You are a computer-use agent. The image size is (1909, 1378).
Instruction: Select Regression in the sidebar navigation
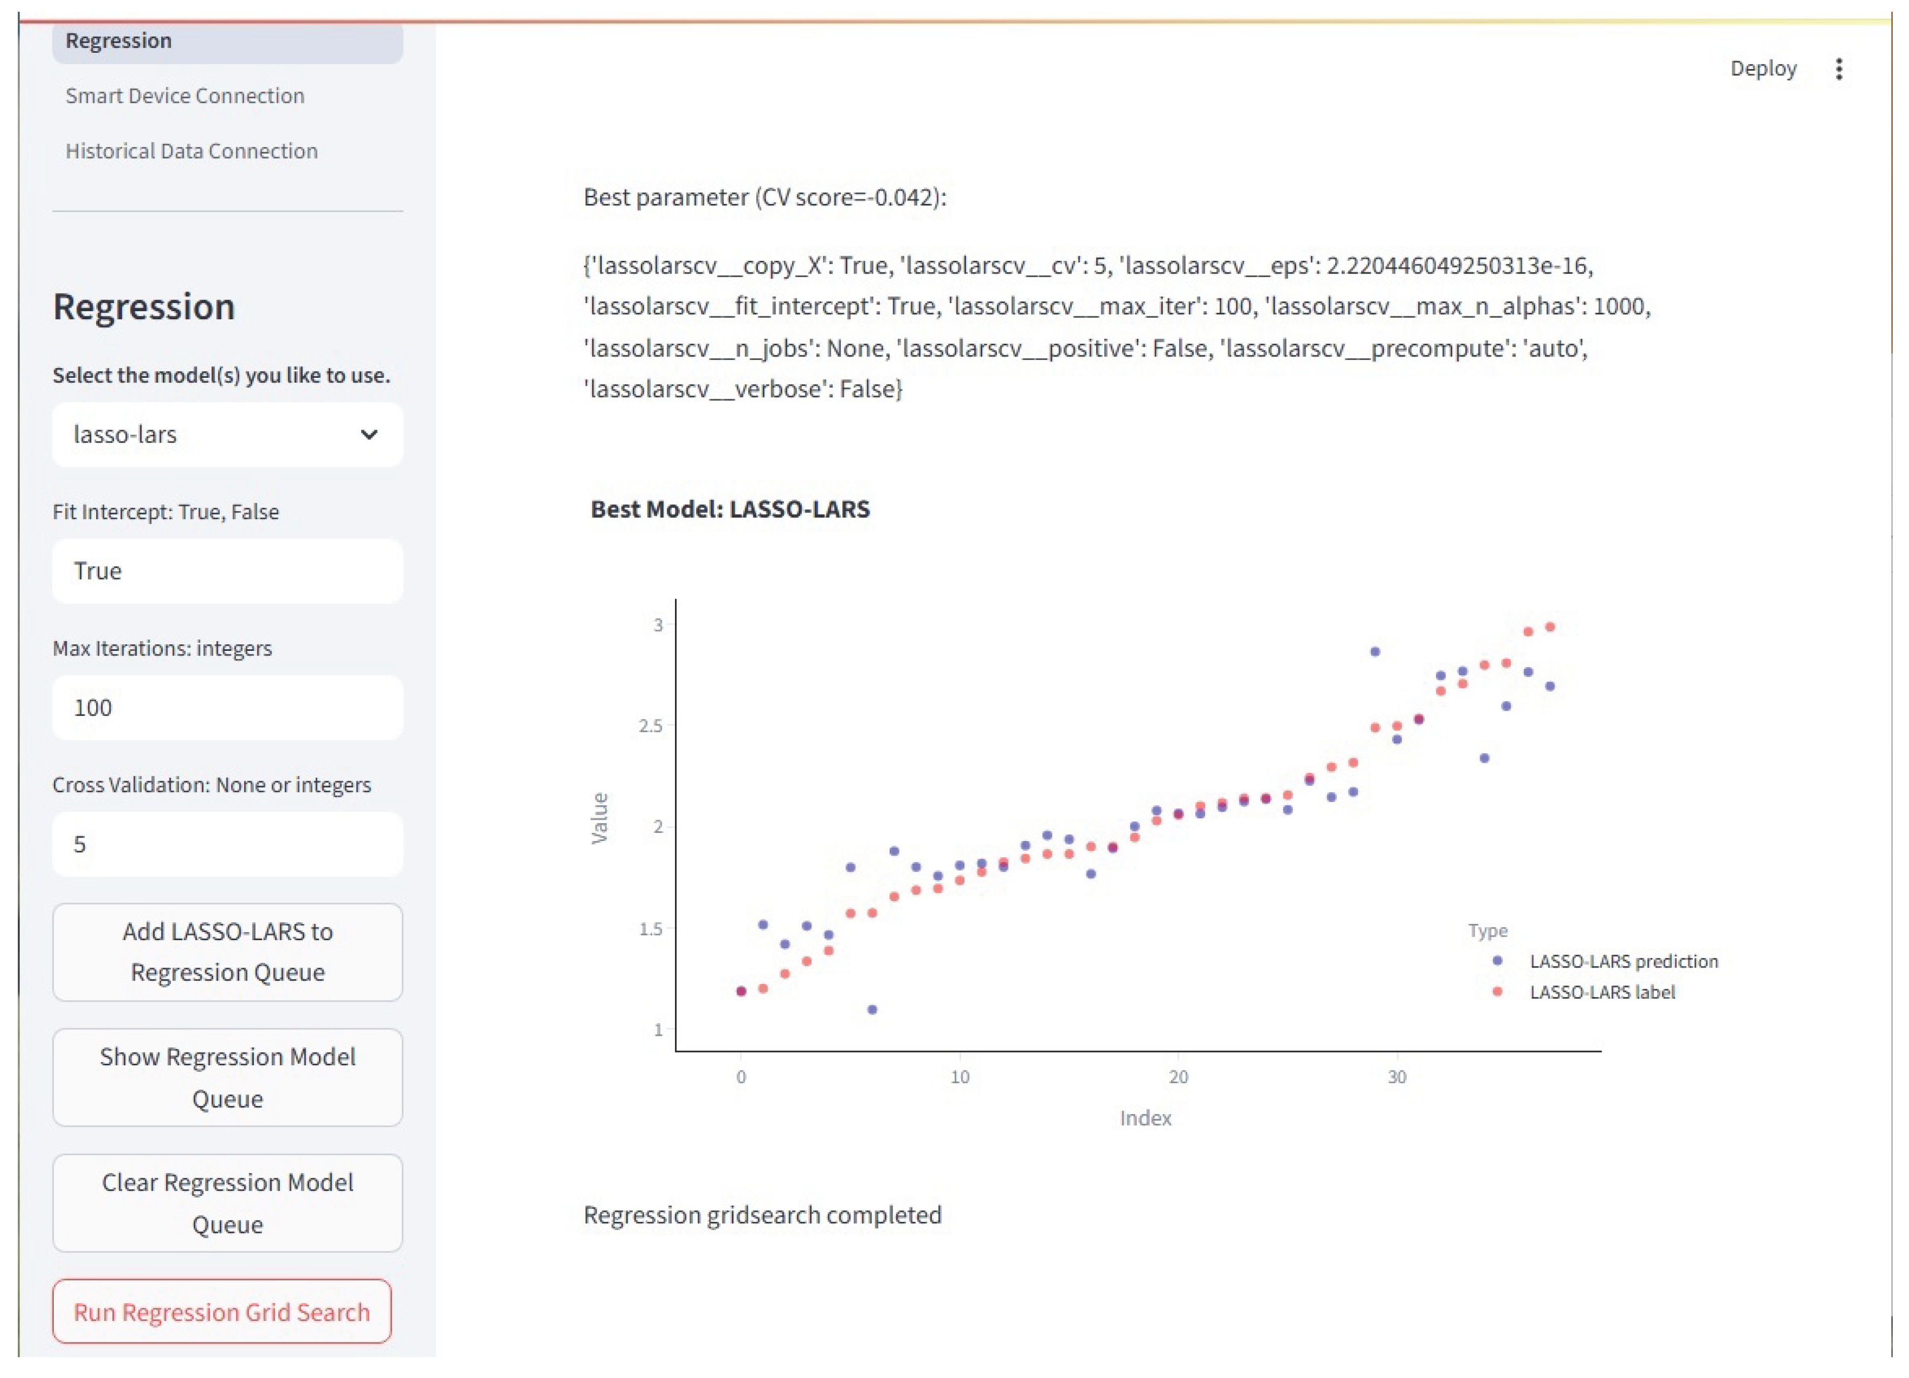118,40
